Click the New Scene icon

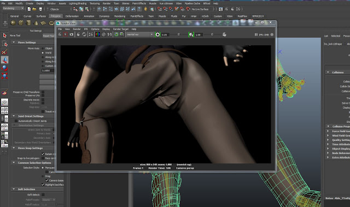(x=29, y=9)
